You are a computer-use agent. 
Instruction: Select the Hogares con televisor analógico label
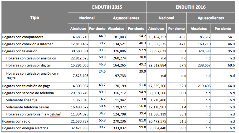coord(31,58)
